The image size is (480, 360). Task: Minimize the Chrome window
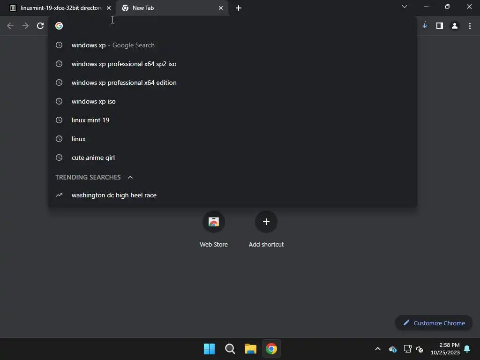pyautogui.click(x=426, y=7)
